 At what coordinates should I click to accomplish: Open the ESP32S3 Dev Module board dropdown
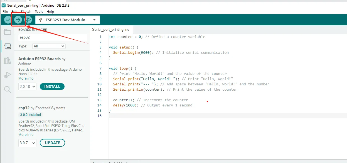pos(68,20)
